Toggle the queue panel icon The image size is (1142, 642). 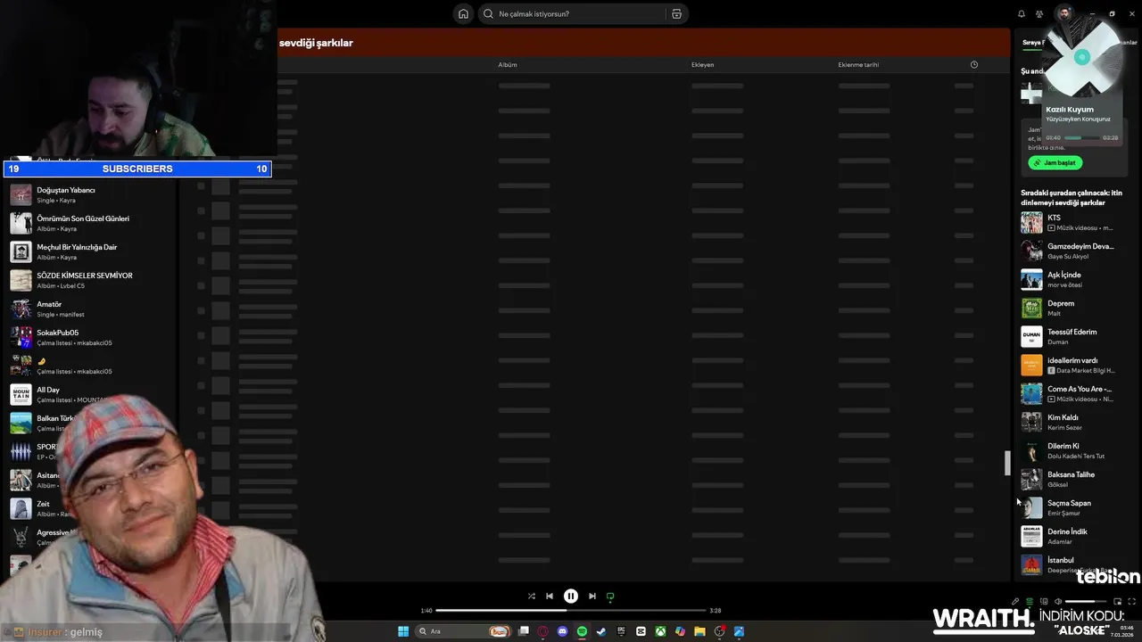point(1030,601)
